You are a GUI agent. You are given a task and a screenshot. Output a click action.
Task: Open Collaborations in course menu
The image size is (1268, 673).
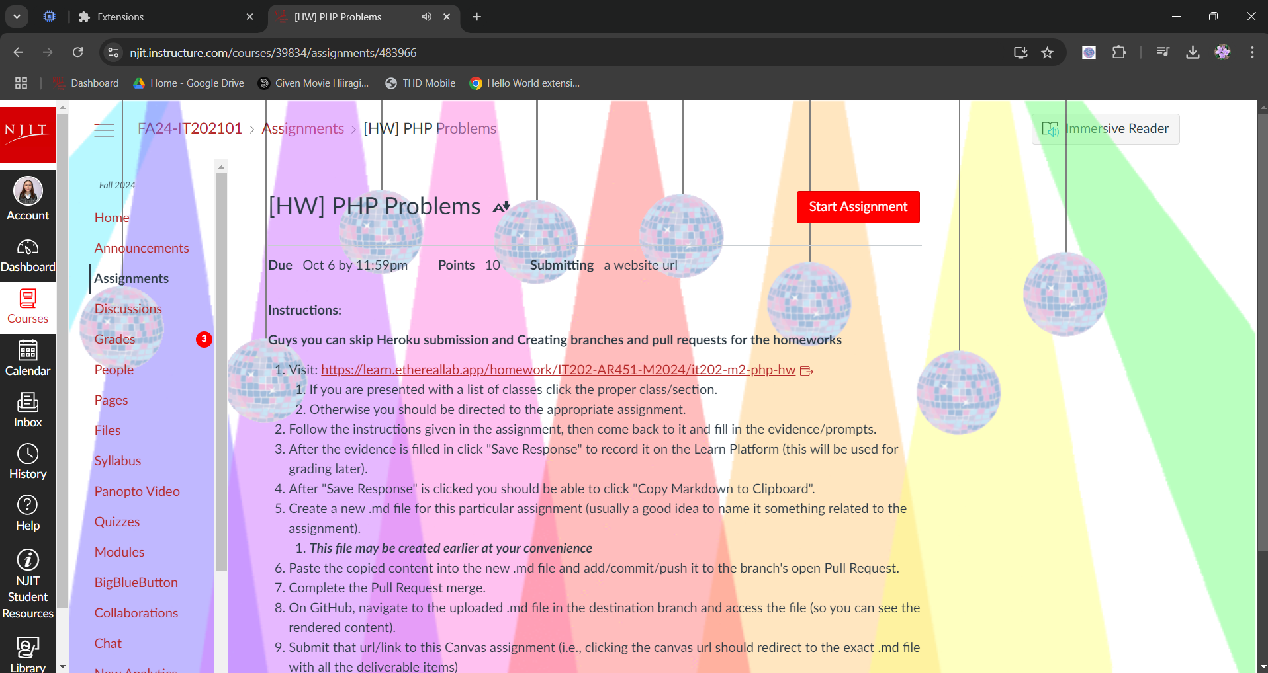click(136, 613)
